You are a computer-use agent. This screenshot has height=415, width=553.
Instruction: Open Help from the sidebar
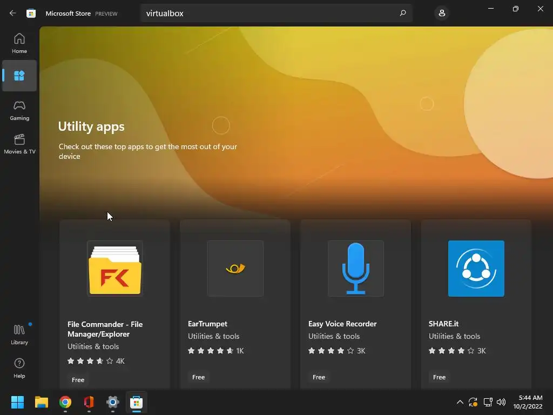19,368
